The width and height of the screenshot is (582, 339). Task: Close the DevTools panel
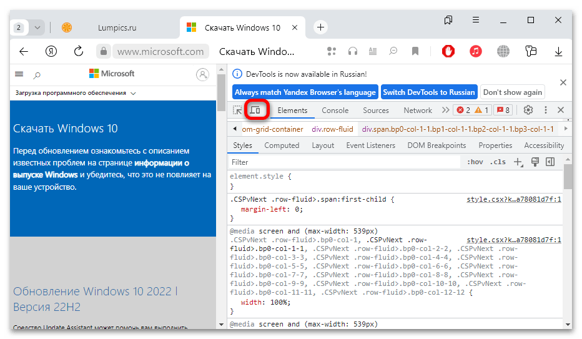(561, 110)
